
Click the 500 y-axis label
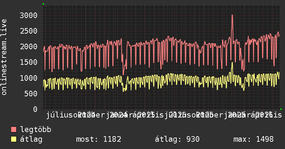[x=31, y=94]
